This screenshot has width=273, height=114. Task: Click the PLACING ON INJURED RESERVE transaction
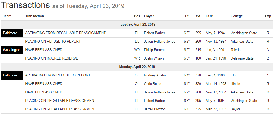51,58
